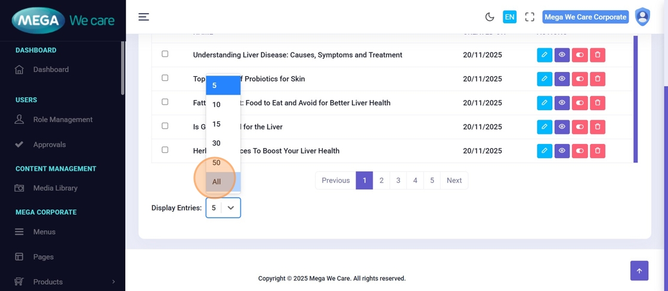Enter fullscreen mode via header icon
The height and width of the screenshot is (291, 668).
(530, 17)
